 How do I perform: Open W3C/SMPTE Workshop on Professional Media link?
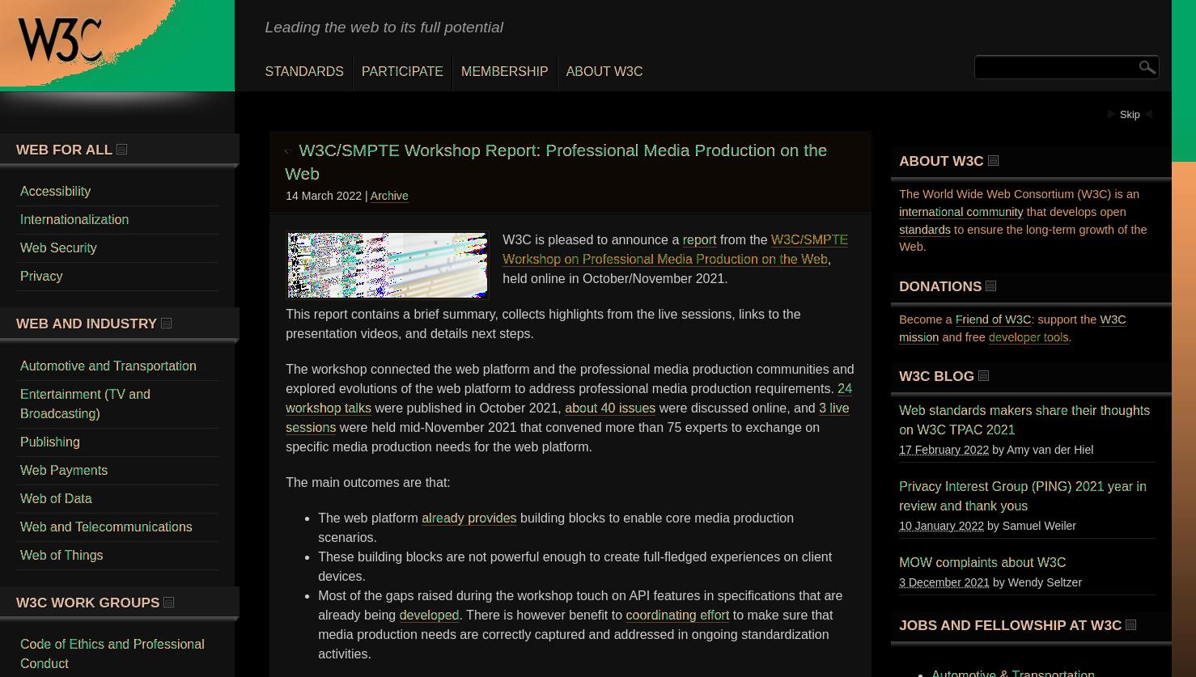[675, 250]
